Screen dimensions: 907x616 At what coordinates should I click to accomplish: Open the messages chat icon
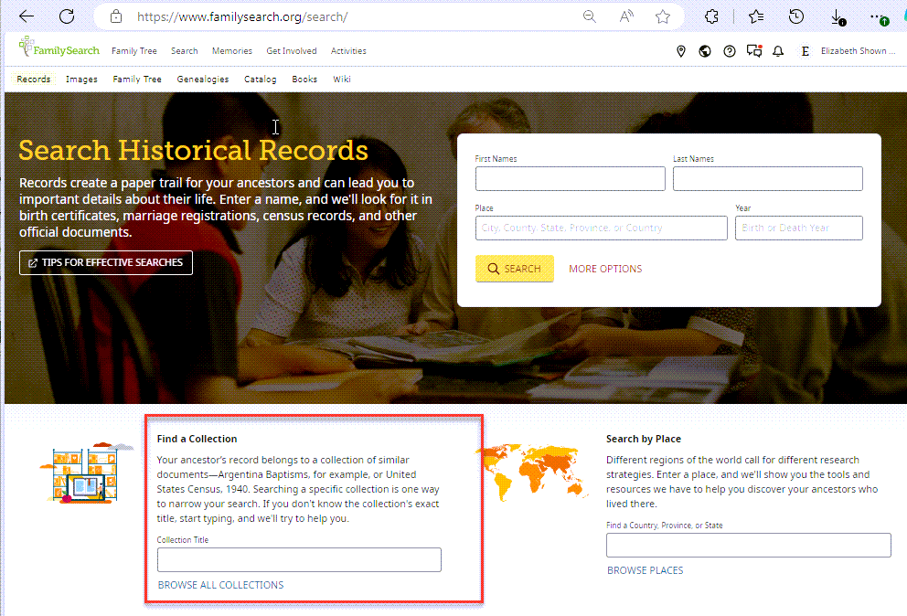click(x=754, y=51)
